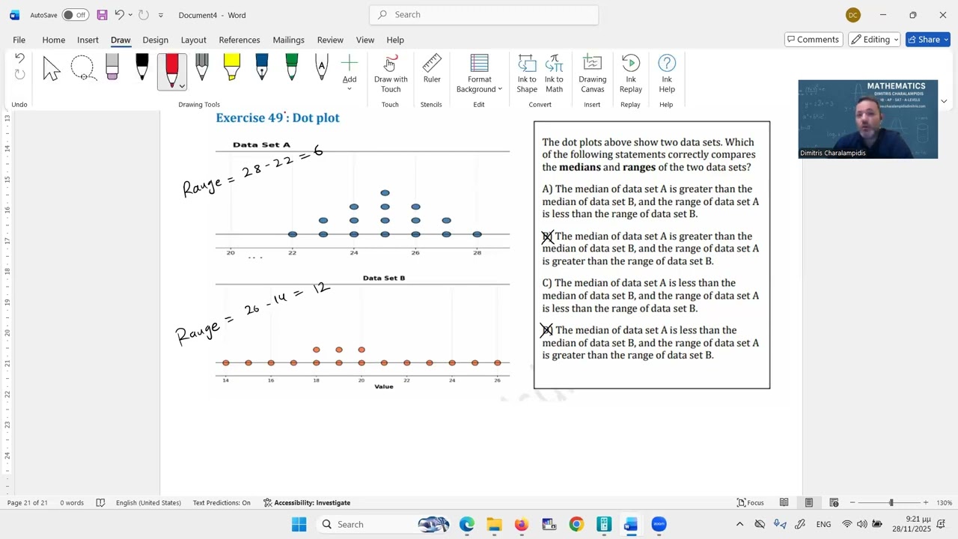Select the black pen
Viewport: 958px width, 539px height.
[x=142, y=69]
